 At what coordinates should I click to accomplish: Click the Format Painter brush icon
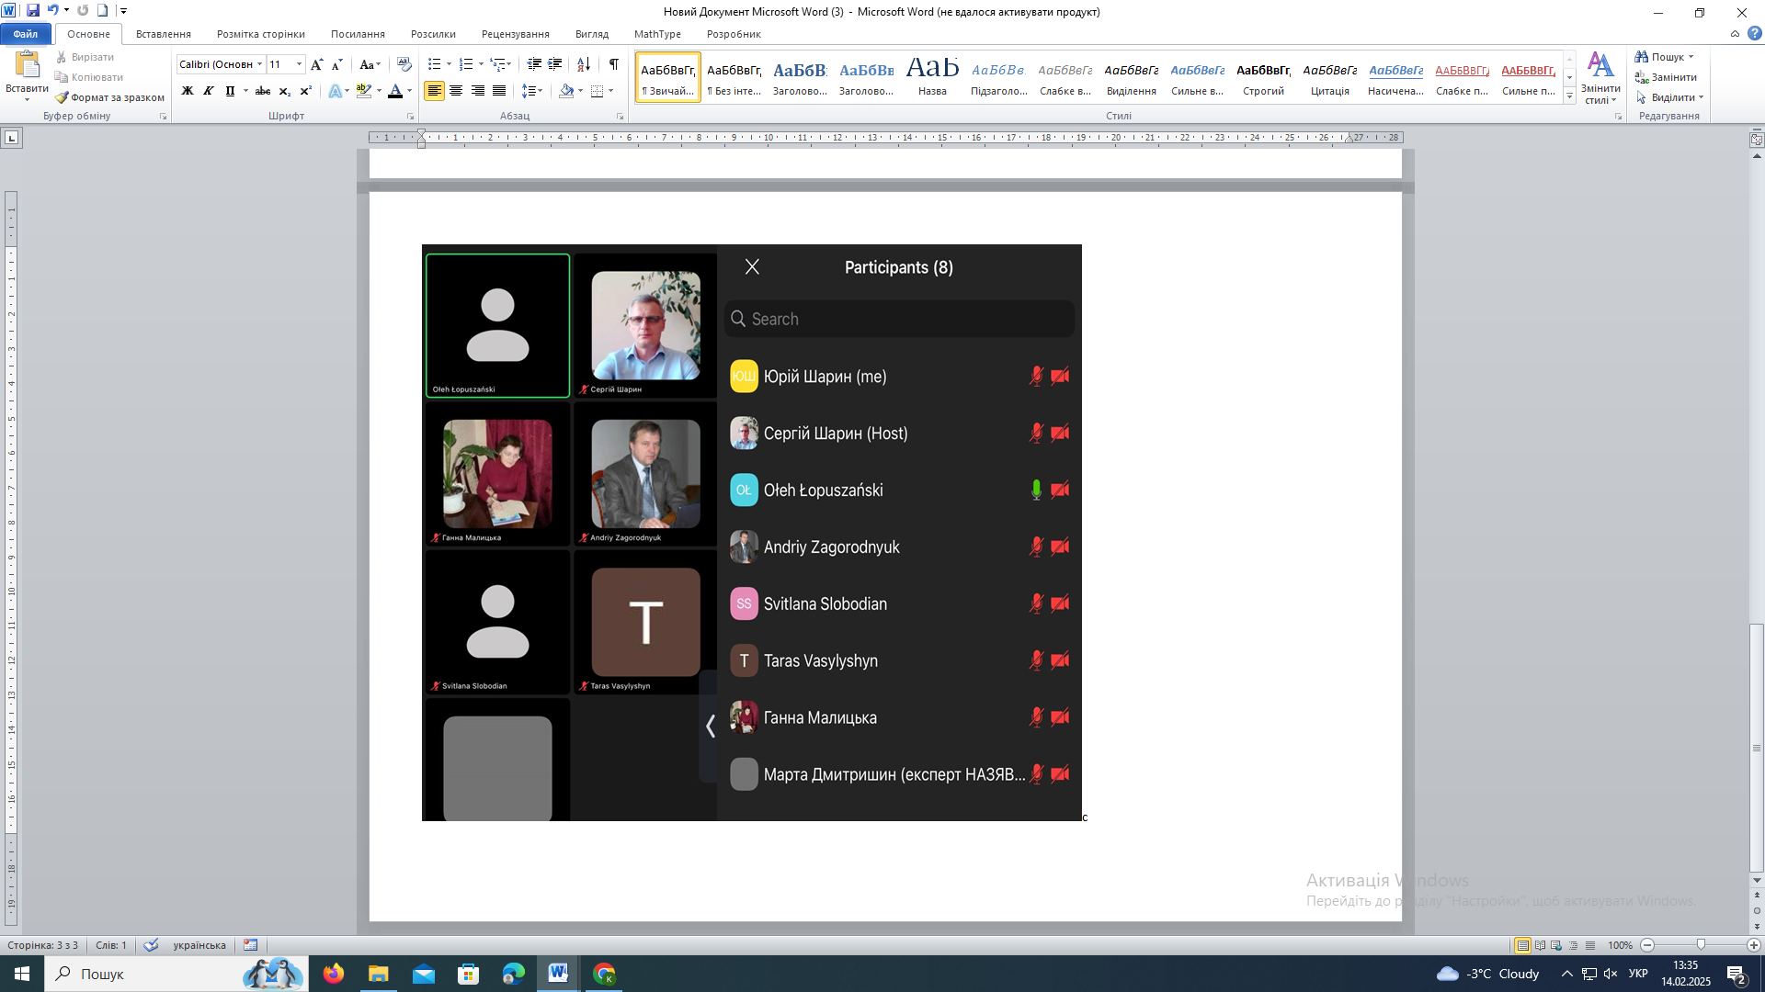click(62, 97)
